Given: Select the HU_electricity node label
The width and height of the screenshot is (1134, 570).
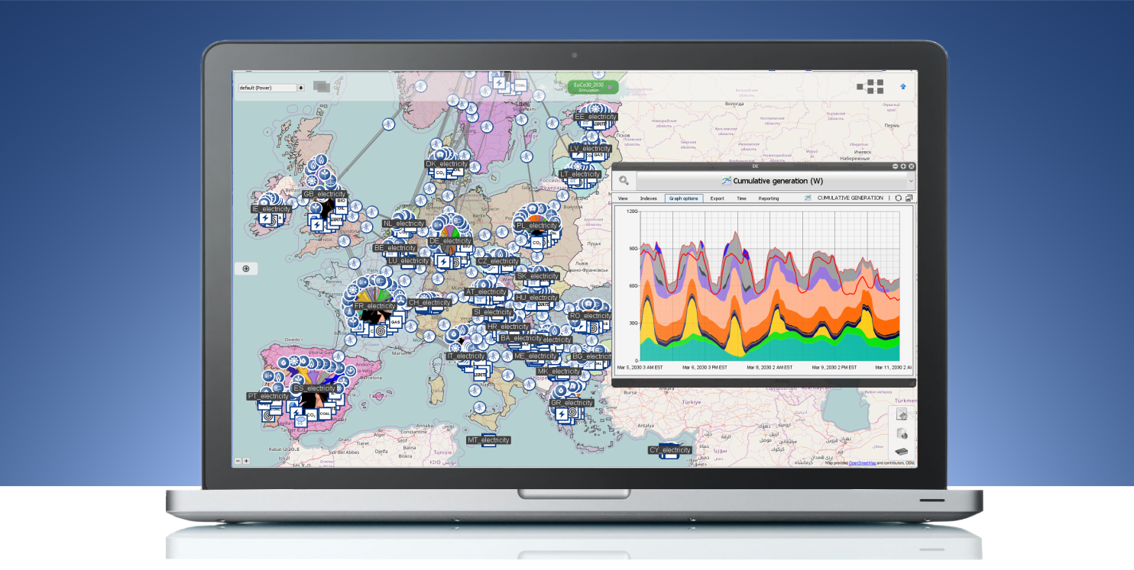Looking at the screenshot, I should coord(536,298).
